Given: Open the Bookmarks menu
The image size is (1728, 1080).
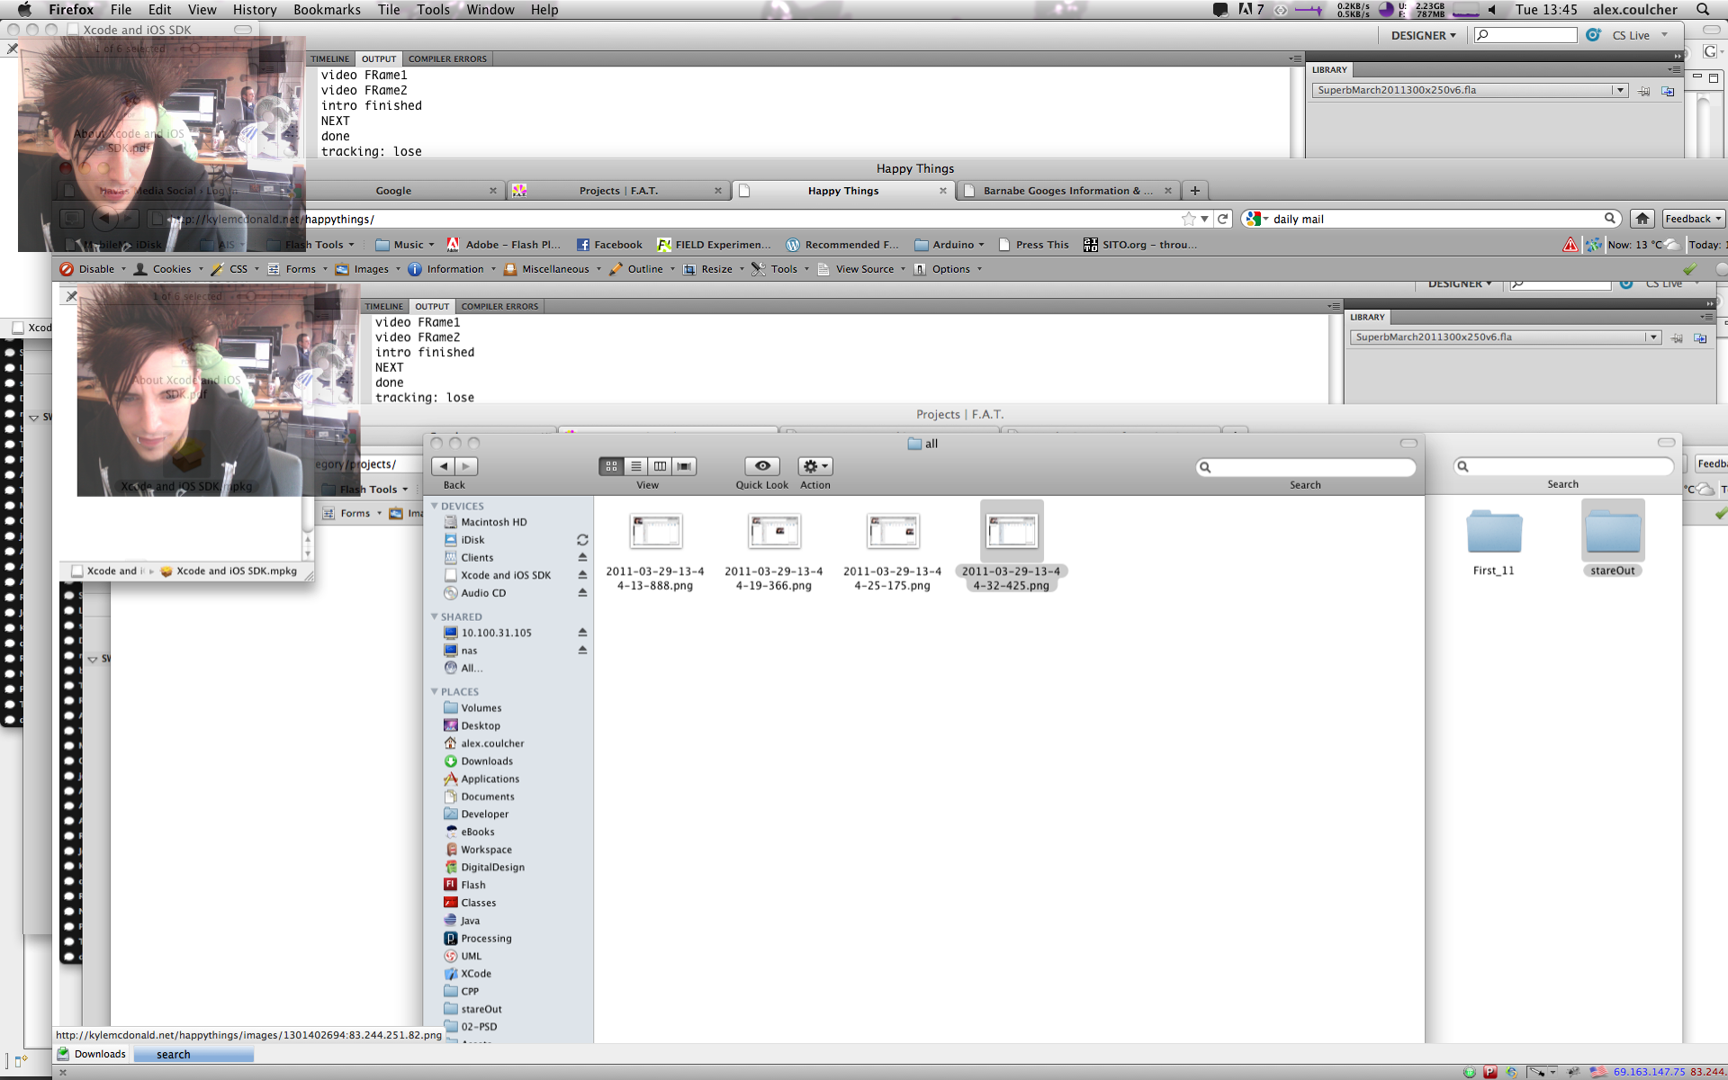Looking at the screenshot, I should point(327,9).
